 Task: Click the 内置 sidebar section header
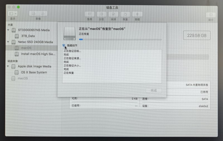pos(10,25)
